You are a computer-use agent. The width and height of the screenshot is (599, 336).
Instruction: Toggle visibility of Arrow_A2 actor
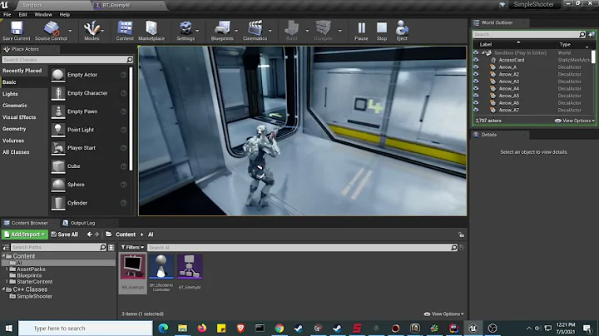point(476,75)
